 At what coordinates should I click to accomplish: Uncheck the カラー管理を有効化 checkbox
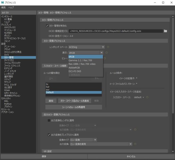tap(47, 26)
